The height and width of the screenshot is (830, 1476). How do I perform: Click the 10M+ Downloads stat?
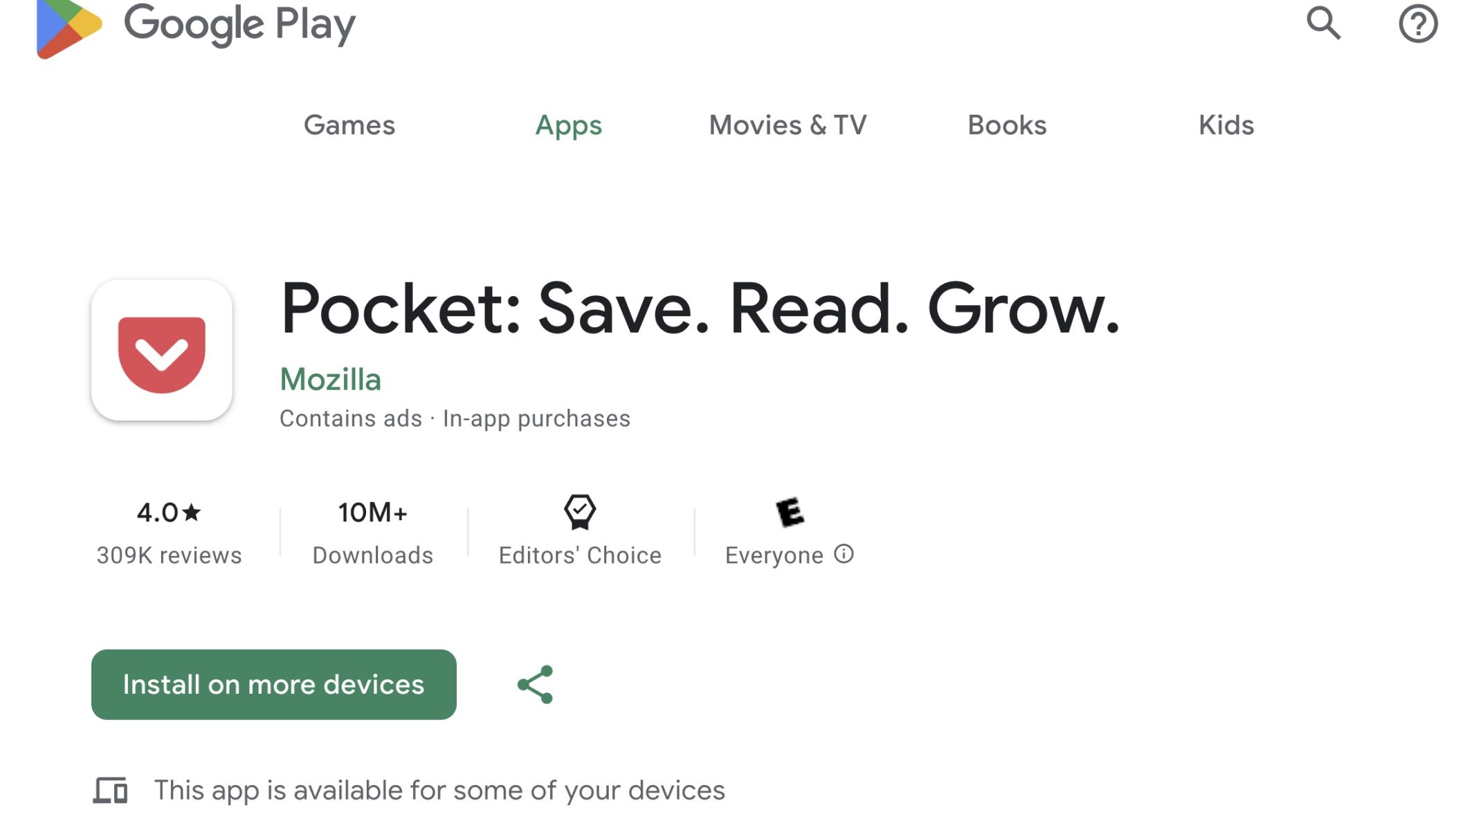coord(372,533)
